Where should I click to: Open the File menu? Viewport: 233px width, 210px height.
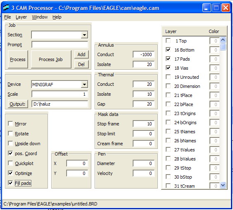coord(7,17)
